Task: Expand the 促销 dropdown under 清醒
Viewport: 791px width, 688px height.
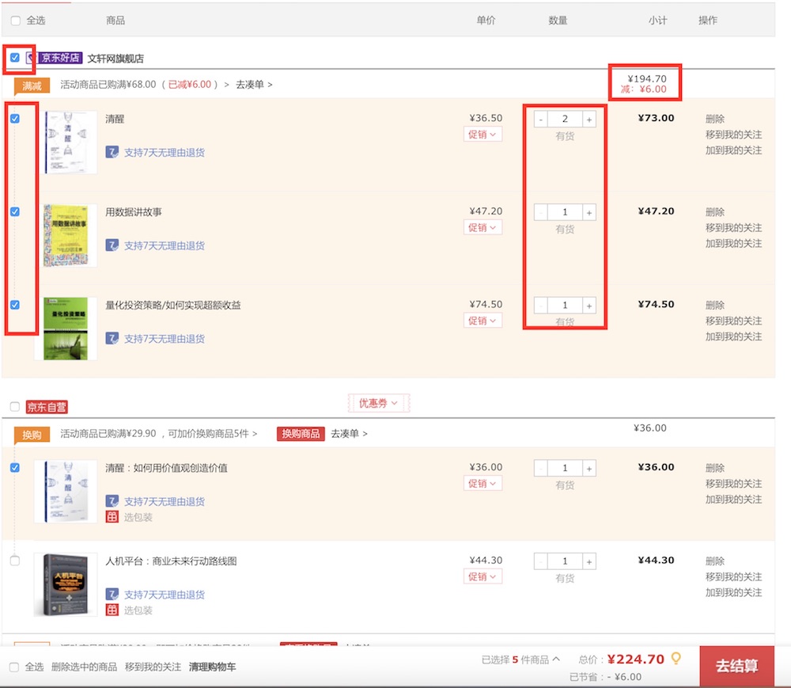Action: (483, 134)
